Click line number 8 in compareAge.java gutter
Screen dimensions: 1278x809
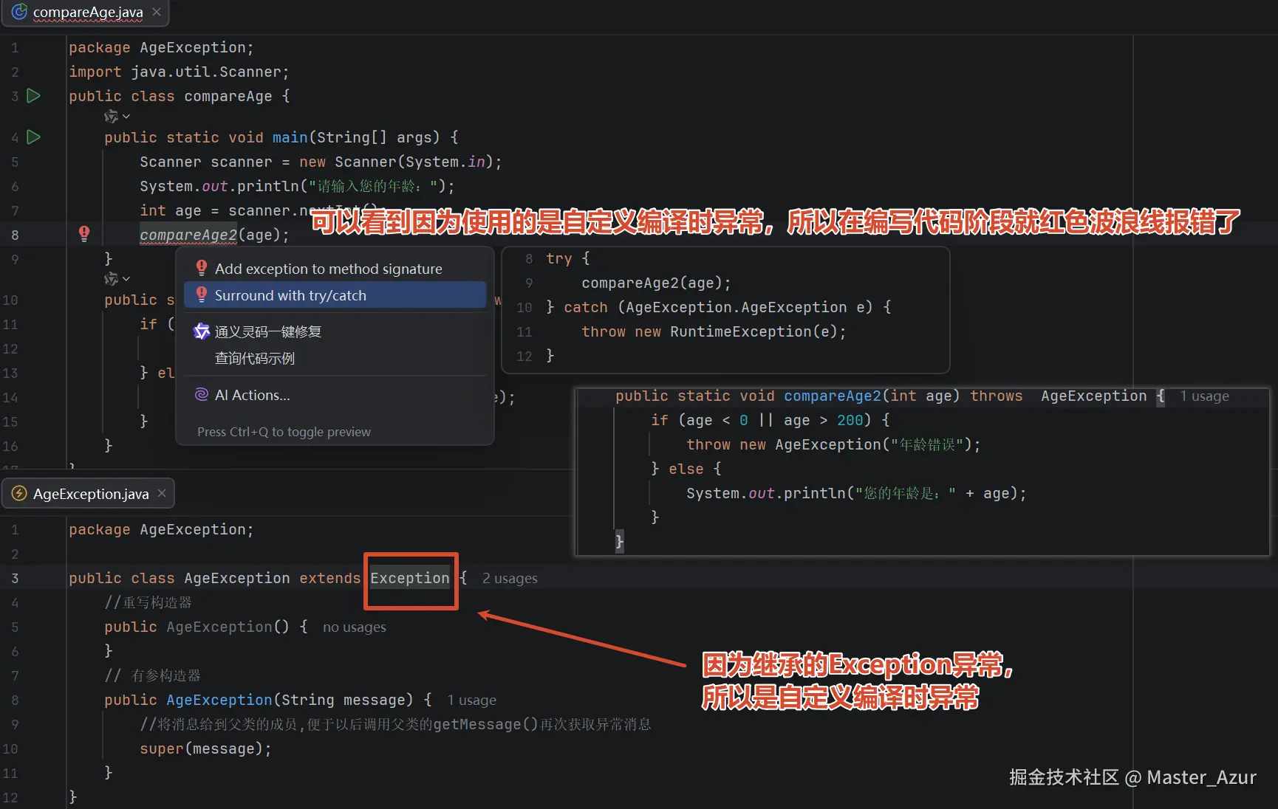[15, 235]
